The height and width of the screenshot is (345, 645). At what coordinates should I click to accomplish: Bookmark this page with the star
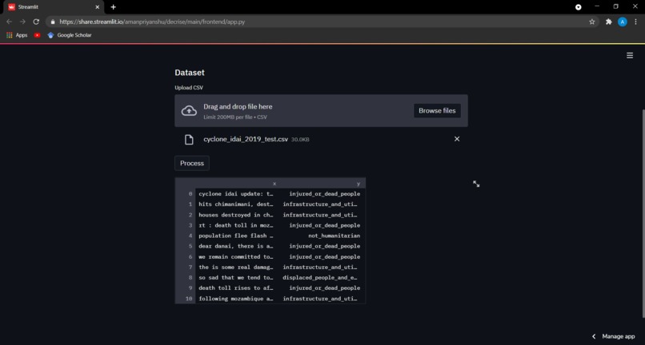[592, 22]
